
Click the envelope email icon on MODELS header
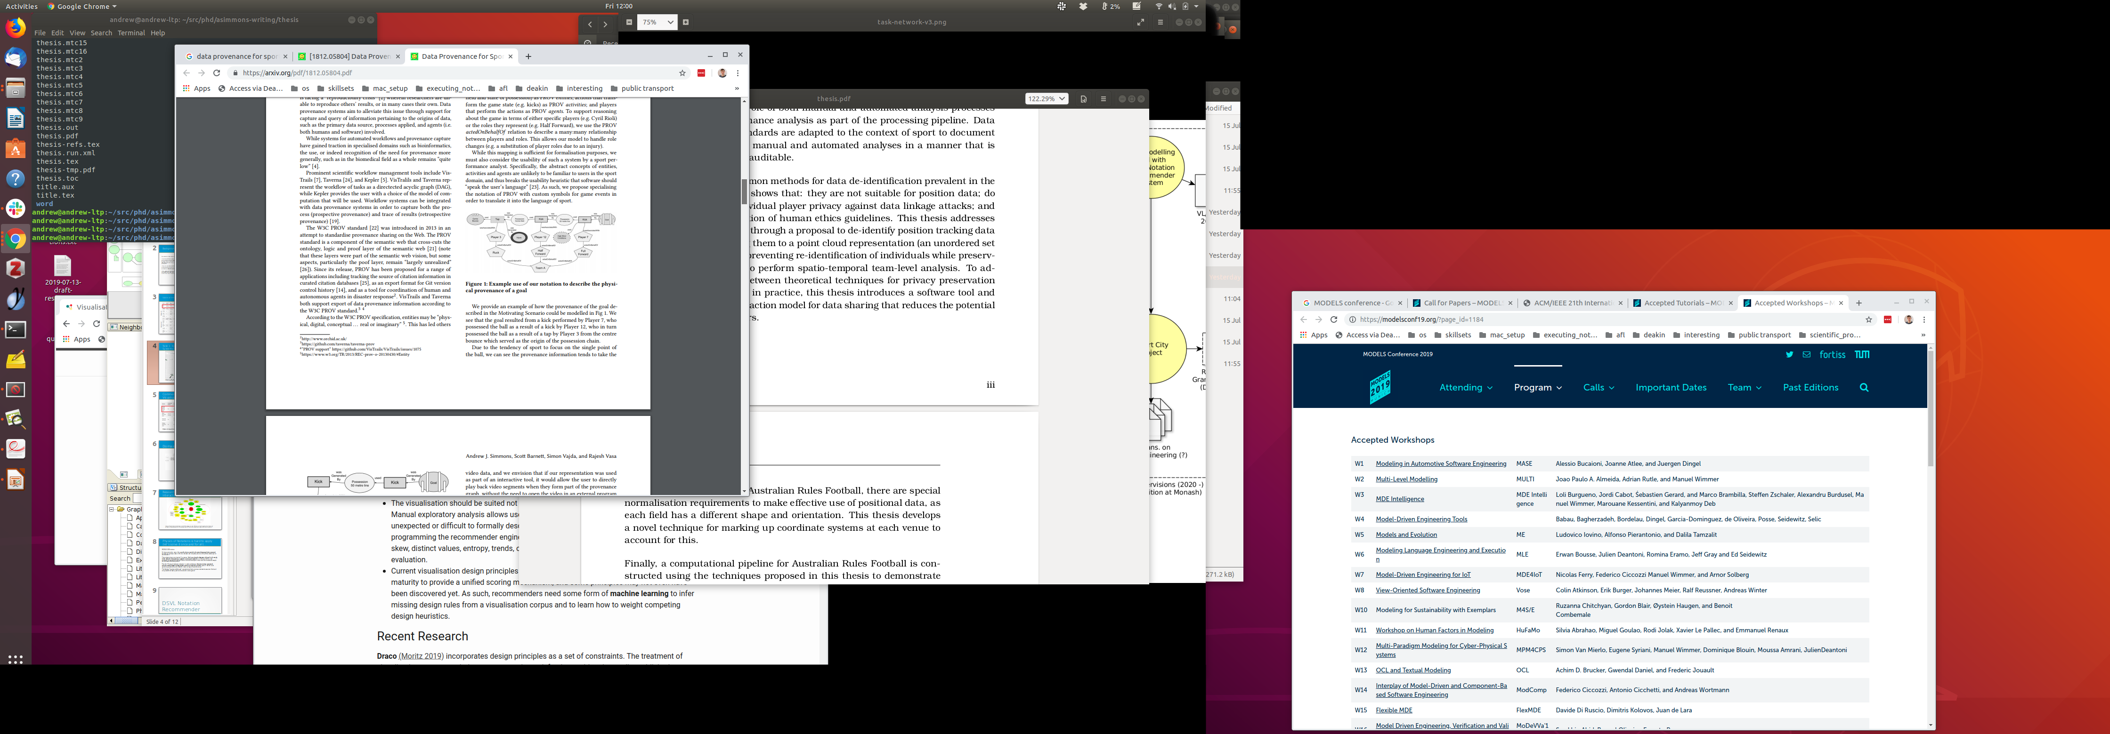point(1806,355)
